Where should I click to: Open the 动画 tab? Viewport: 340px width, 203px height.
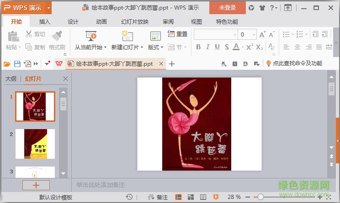click(x=101, y=21)
